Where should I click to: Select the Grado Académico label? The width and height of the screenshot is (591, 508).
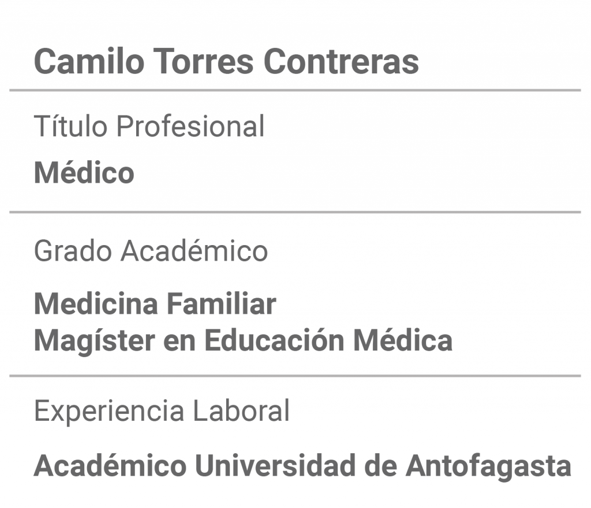(151, 251)
